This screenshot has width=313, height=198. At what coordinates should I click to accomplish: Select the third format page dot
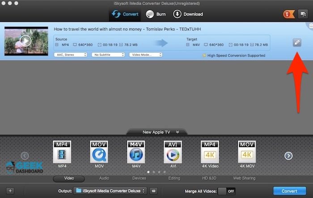pyautogui.click(x=159, y=172)
